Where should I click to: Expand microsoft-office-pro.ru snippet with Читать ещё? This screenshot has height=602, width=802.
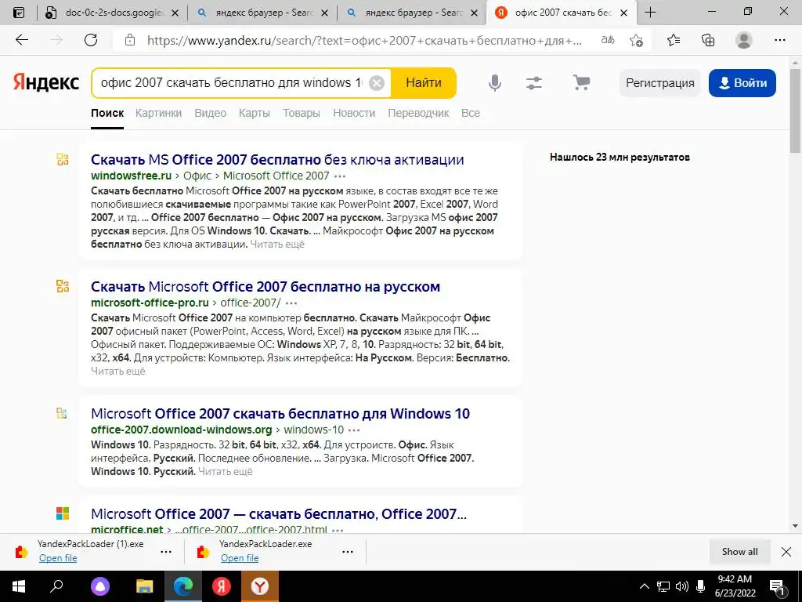pos(118,371)
